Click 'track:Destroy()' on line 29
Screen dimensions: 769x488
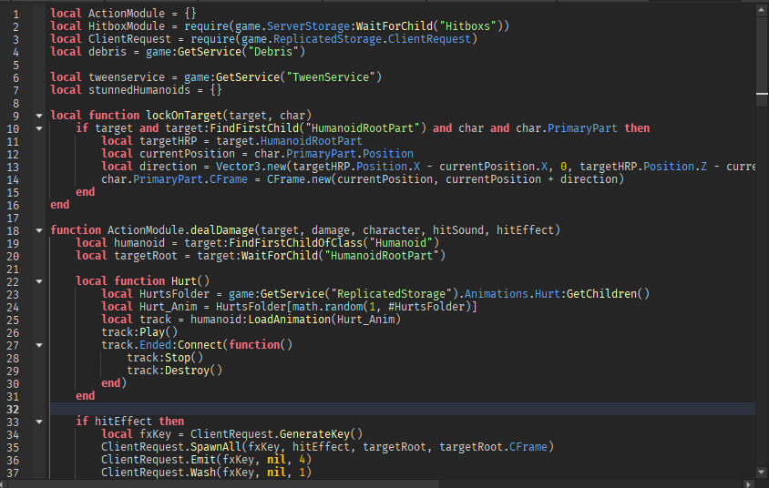click(x=174, y=370)
